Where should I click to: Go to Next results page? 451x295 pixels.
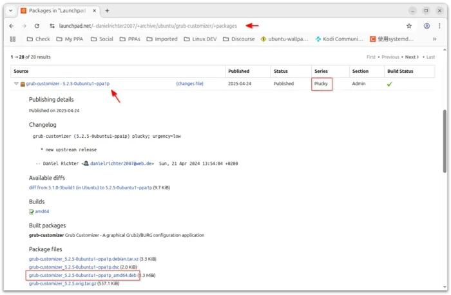pos(412,57)
